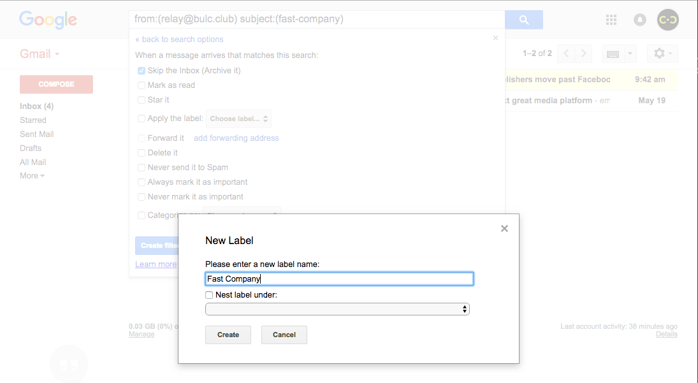Open the email dated May 19
The height and width of the screenshot is (383, 698).
(592, 101)
